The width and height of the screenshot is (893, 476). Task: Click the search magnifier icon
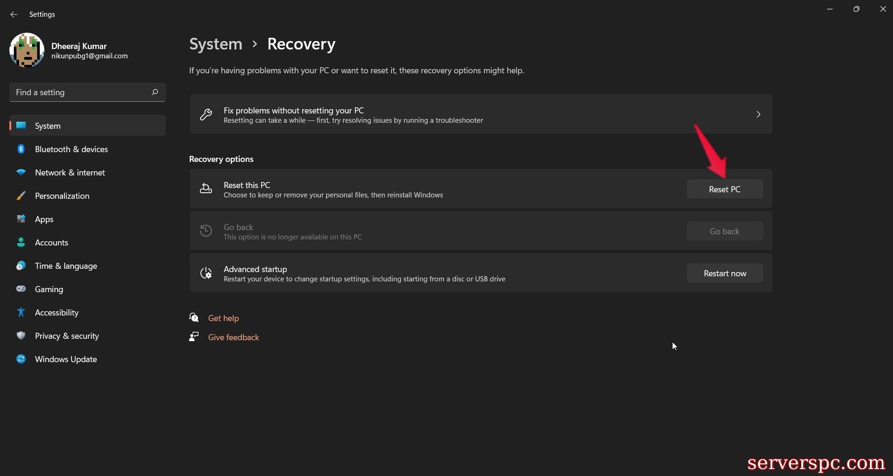155,92
